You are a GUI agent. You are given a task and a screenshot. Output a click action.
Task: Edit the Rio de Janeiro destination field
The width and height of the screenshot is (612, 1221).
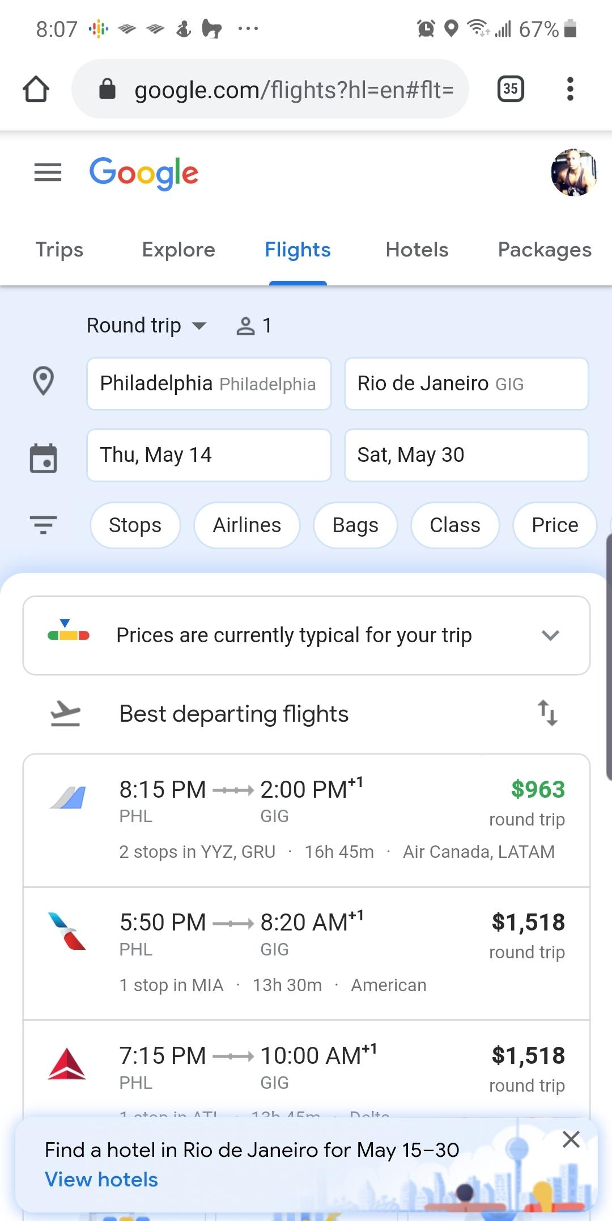466,384
